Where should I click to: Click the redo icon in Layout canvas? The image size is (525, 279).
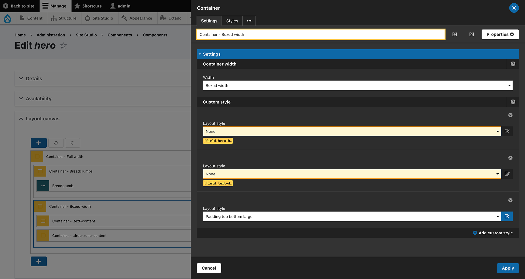click(73, 143)
